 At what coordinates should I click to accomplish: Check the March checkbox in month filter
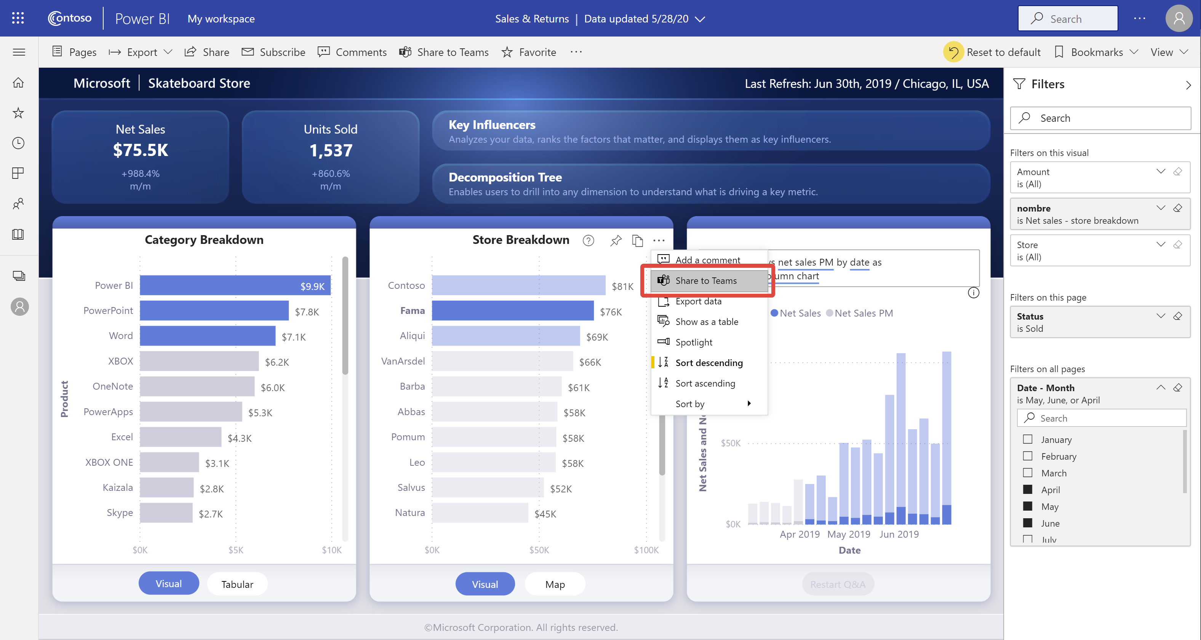1027,473
